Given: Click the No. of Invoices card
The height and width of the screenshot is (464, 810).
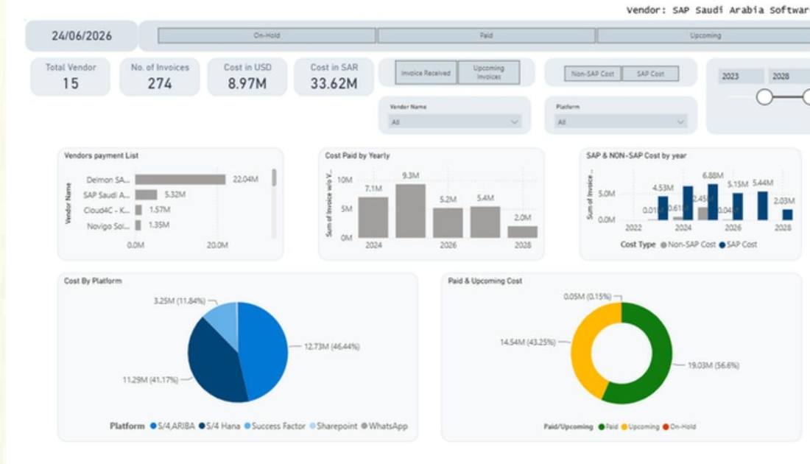Looking at the screenshot, I should coord(160,77).
